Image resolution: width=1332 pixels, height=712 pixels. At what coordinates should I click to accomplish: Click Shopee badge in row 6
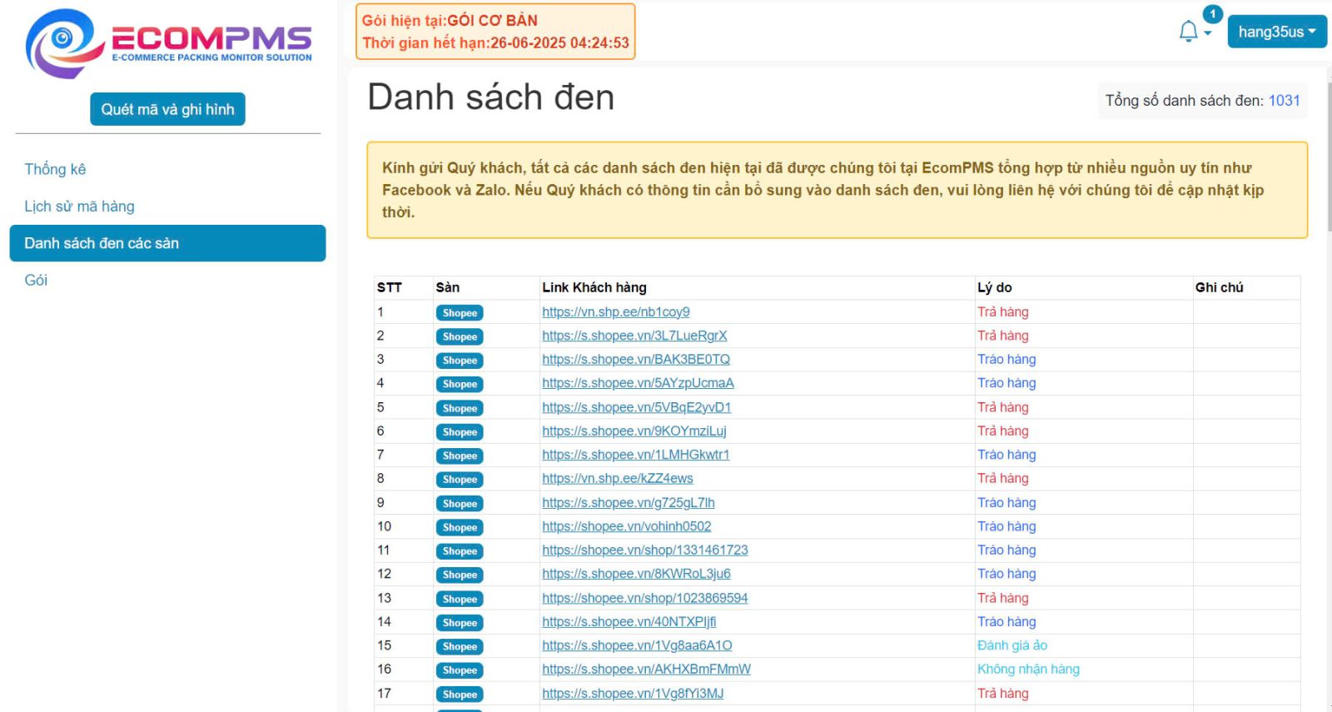pyautogui.click(x=460, y=432)
